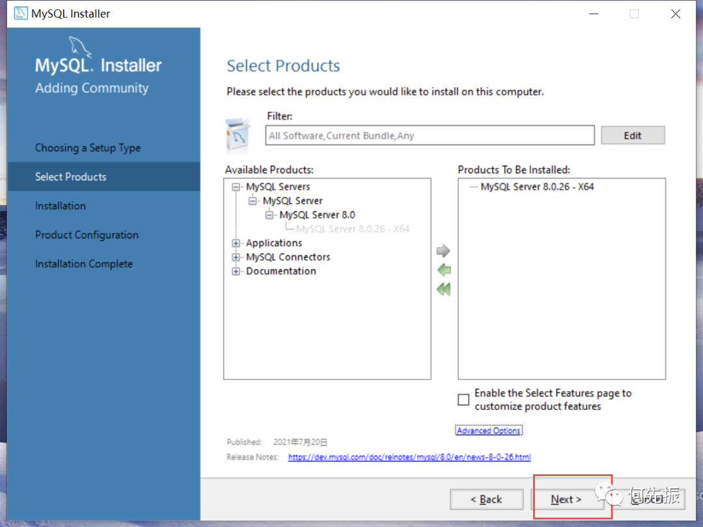The image size is (703, 527).
Task: Select the Select Products sidebar step
Action: pos(103,176)
